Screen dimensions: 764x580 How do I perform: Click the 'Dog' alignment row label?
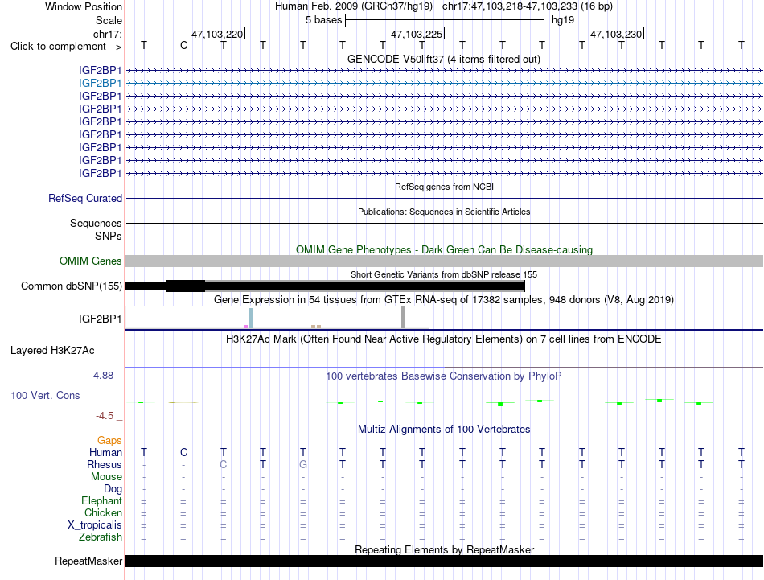pyautogui.click(x=113, y=489)
